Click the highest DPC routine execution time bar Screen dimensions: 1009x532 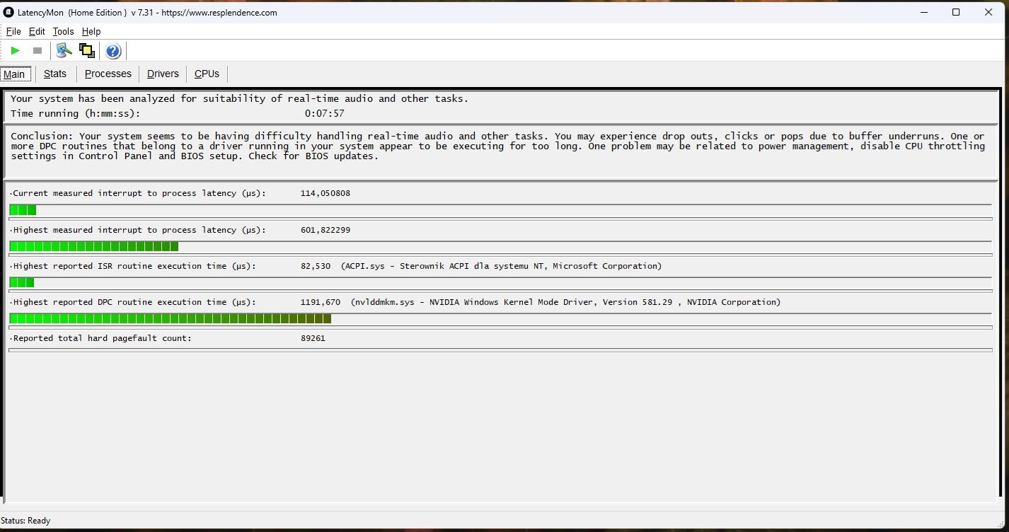pyautogui.click(x=170, y=319)
